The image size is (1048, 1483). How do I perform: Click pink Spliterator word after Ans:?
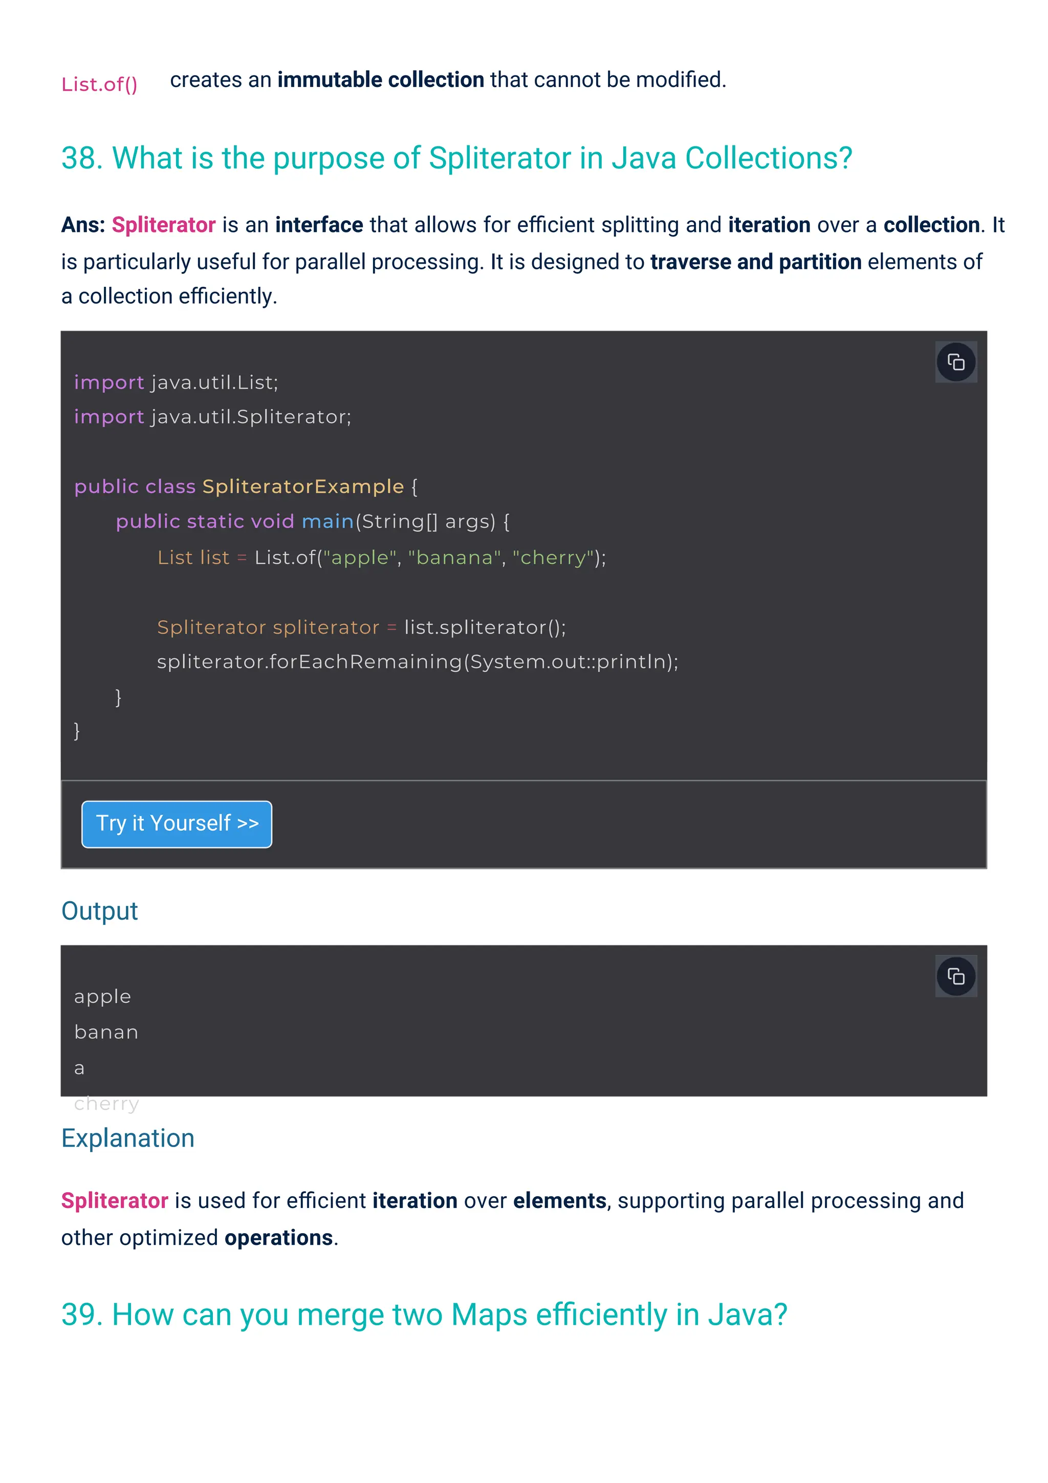pyautogui.click(x=163, y=225)
